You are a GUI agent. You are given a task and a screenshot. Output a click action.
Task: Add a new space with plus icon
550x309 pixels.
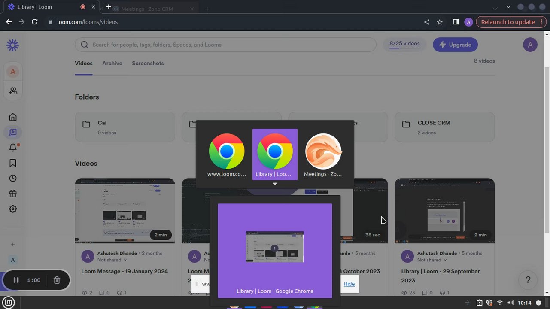tap(13, 245)
